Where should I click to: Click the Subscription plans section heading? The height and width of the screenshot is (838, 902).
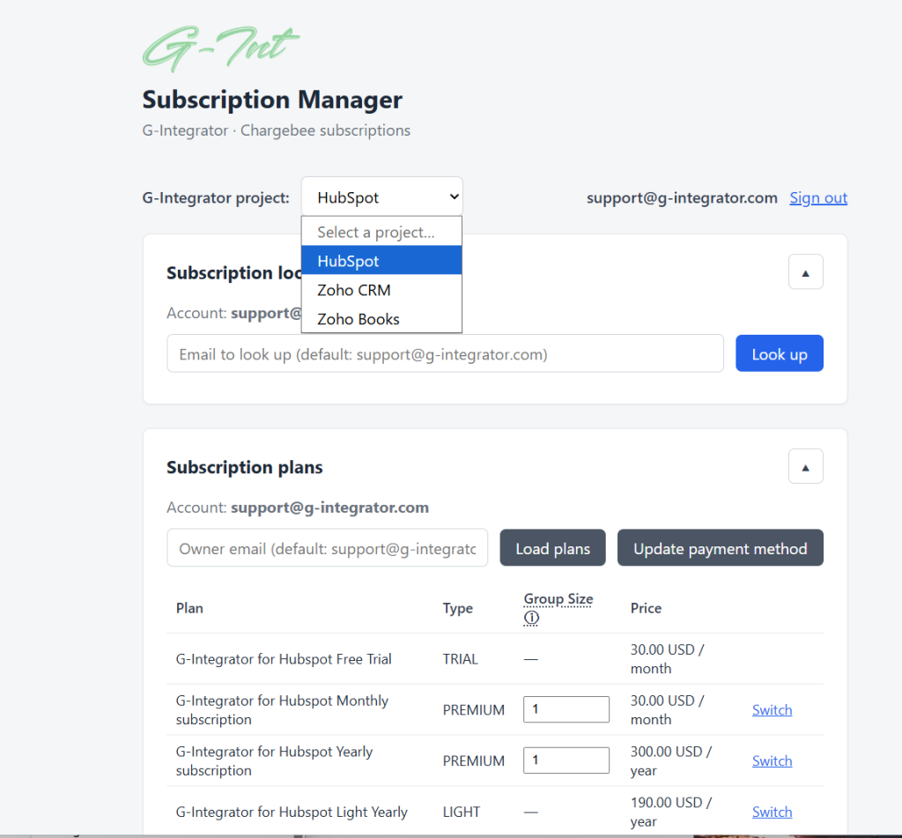tap(245, 467)
